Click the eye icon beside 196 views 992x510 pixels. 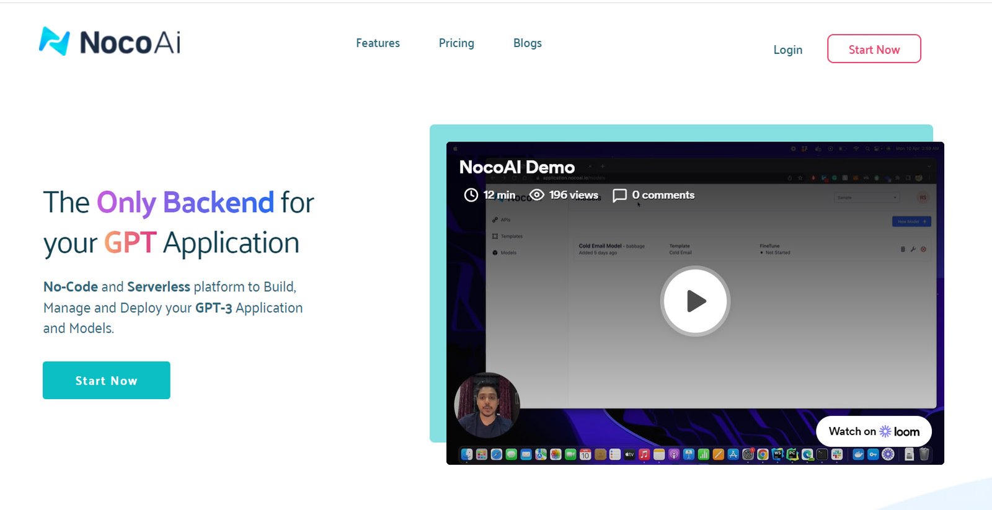coord(536,195)
